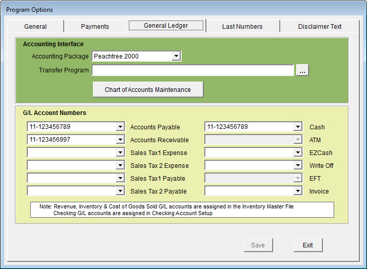Click the Accounts Receivable value 11-123456997
The width and height of the screenshot is (367, 269).
point(50,140)
